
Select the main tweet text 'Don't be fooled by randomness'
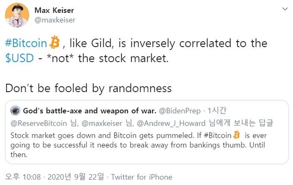(x=88, y=88)
